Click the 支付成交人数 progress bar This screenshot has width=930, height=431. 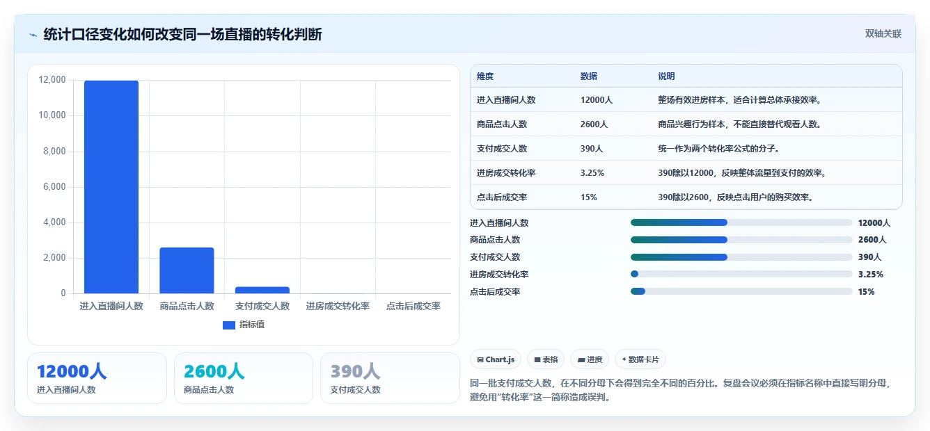click(x=741, y=257)
